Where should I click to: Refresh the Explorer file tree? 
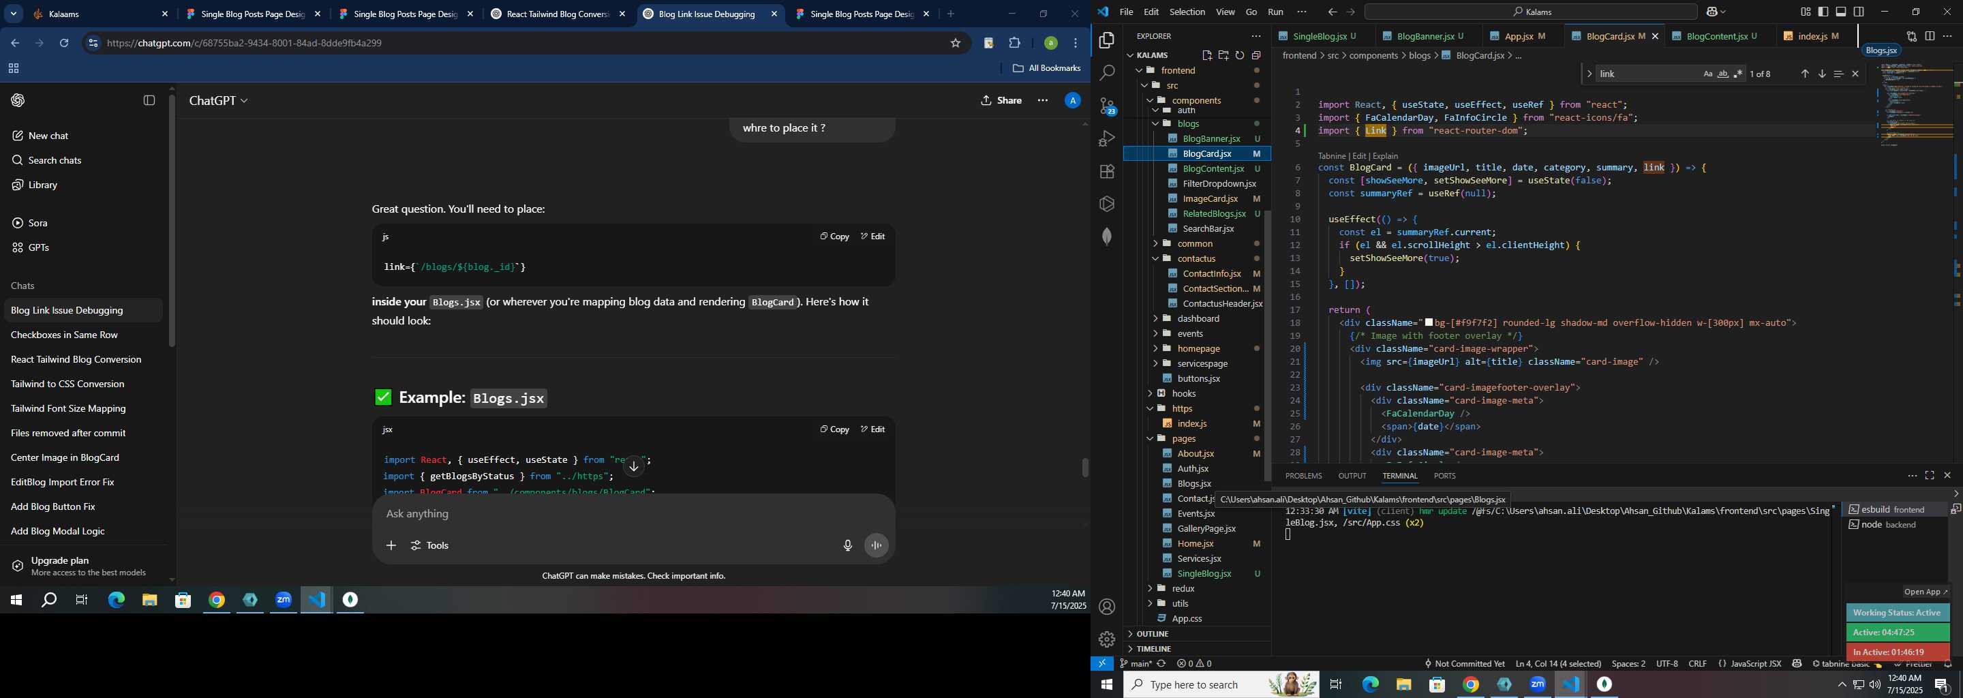coord(1240,56)
